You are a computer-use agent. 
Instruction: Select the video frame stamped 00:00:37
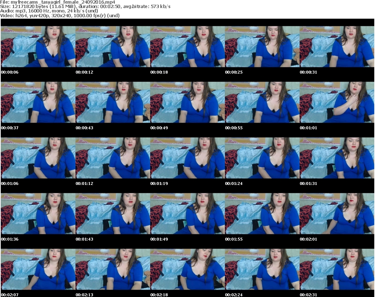point(38,102)
